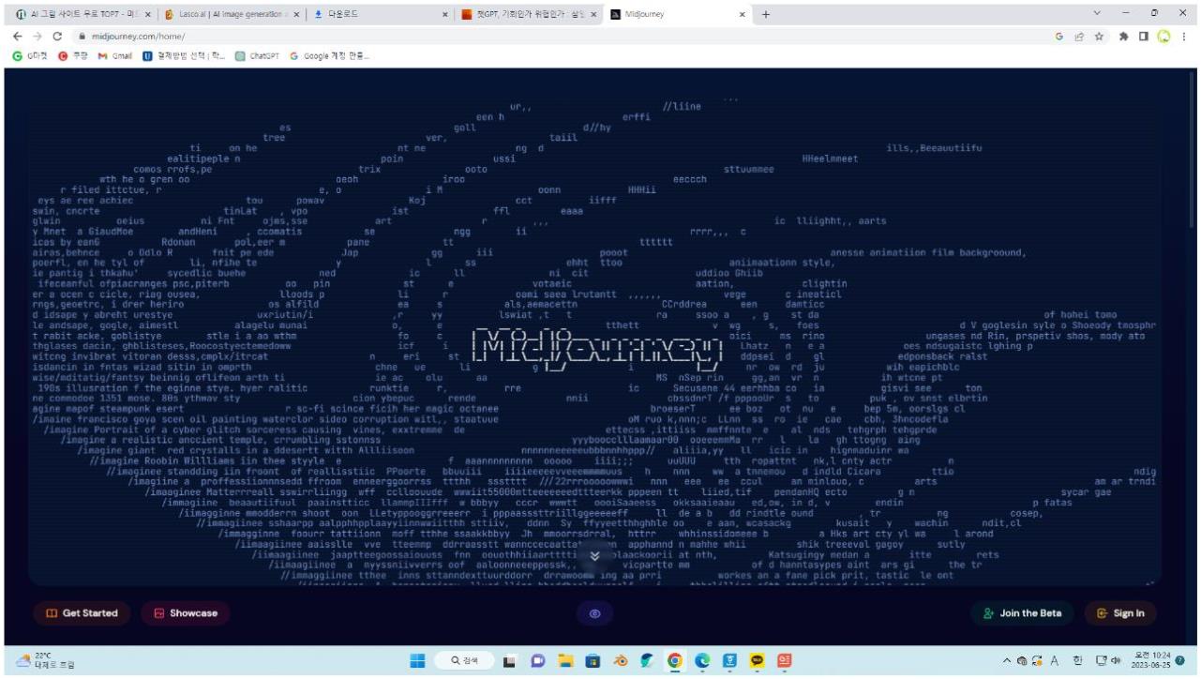This screenshot has width=1201, height=679.
Task: Open the Gmail bookmark
Action: click(x=114, y=56)
